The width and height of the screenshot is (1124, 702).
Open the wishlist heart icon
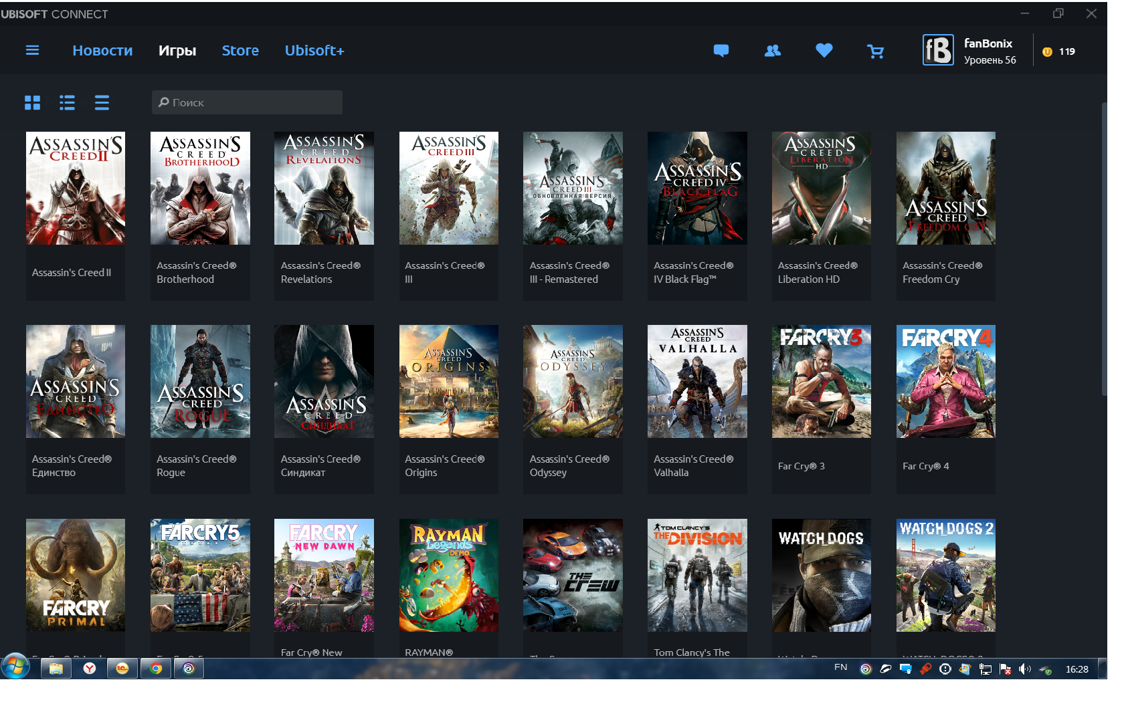824,50
